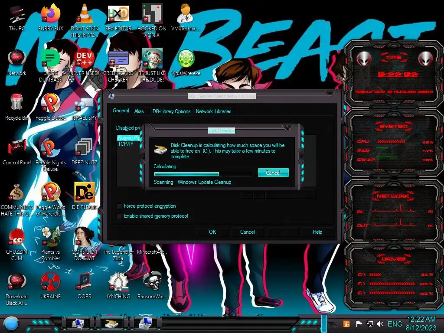Click the orange tray application icon
The image size is (444, 333).
tap(346, 323)
